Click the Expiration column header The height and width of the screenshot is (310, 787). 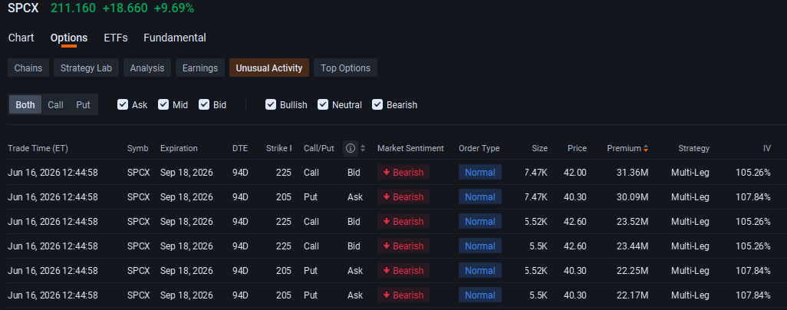pyautogui.click(x=179, y=148)
